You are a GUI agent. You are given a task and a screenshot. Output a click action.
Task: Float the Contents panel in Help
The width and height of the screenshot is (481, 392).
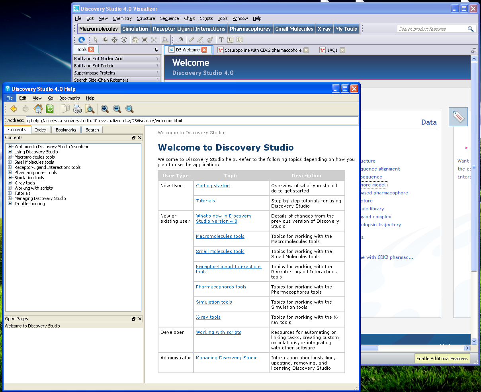click(134, 137)
